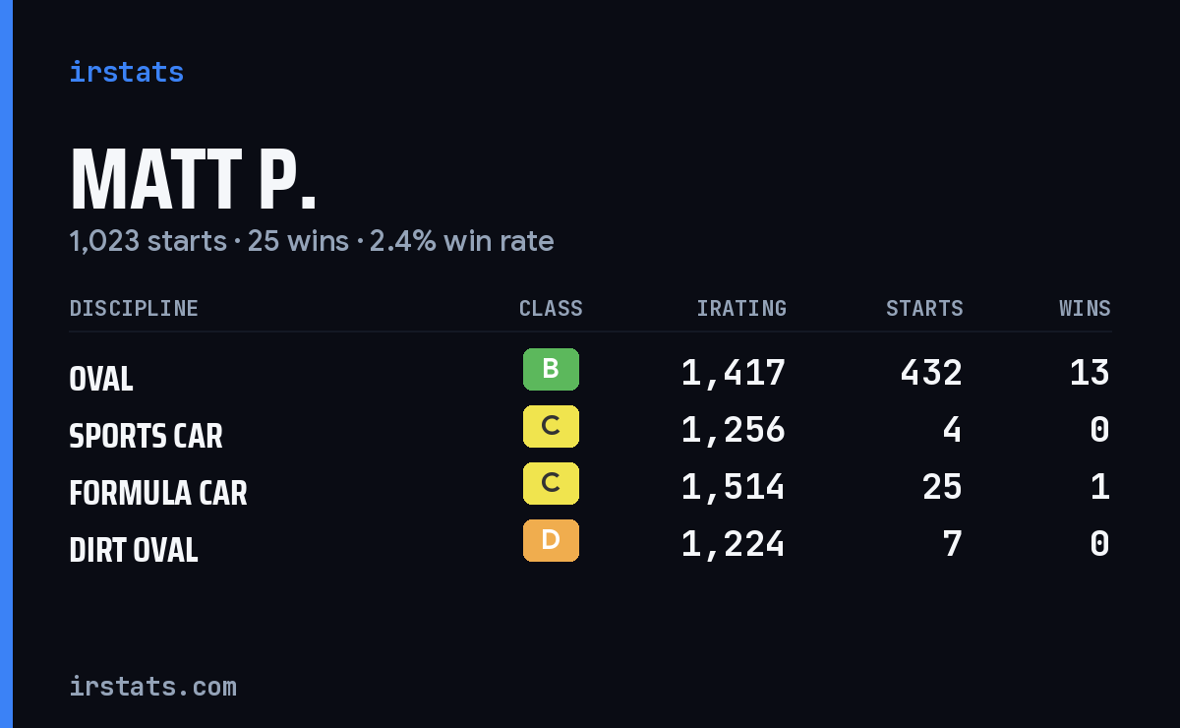This screenshot has height=728, width=1180.
Task: Click the Formula Car C class badge
Action: pyautogui.click(x=551, y=483)
